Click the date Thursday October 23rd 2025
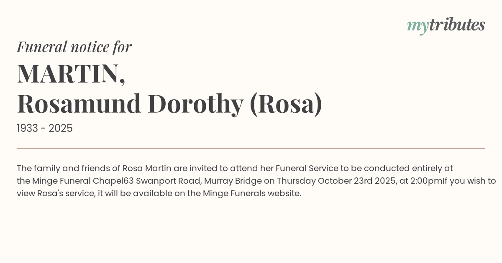The width and height of the screenshot is (502, 263). [336, 181]
